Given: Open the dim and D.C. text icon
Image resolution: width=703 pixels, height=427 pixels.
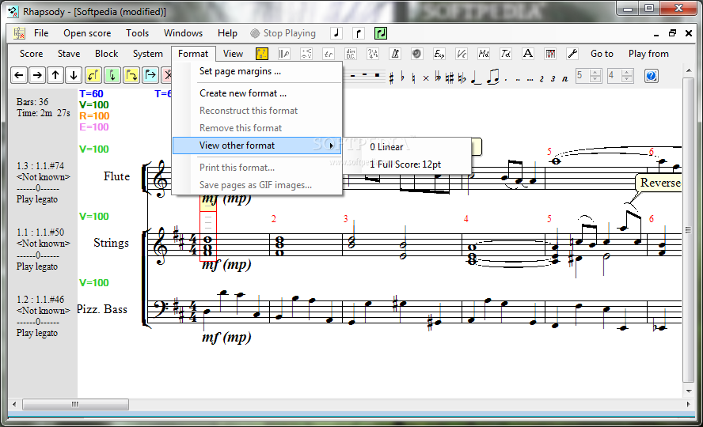Looking at the screenshot, I should tap(351, 54).
